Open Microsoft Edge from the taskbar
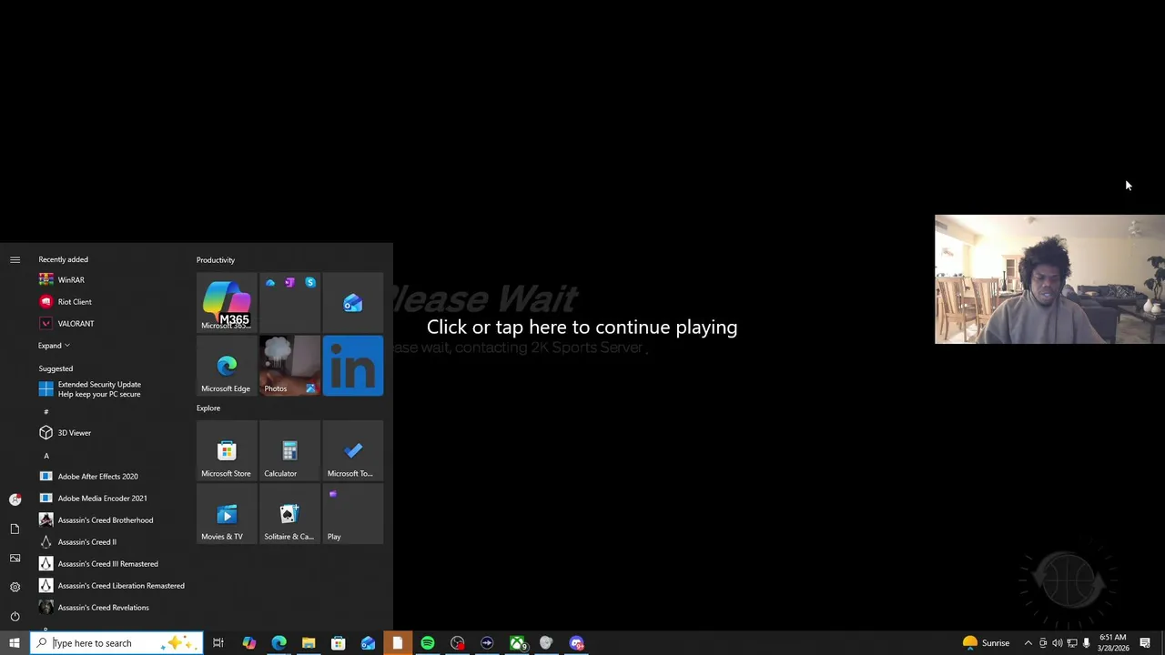1165x655 pixels. pyautogui.click(x=279, y=643)
